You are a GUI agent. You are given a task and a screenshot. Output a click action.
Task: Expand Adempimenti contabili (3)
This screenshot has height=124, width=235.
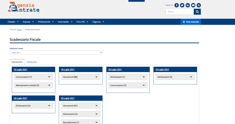click(x=34, y=85)
